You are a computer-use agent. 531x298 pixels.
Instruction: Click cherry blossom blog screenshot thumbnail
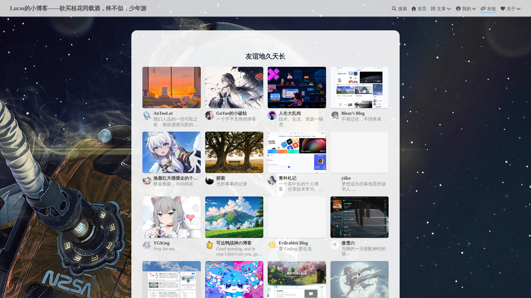click(297, 280)
